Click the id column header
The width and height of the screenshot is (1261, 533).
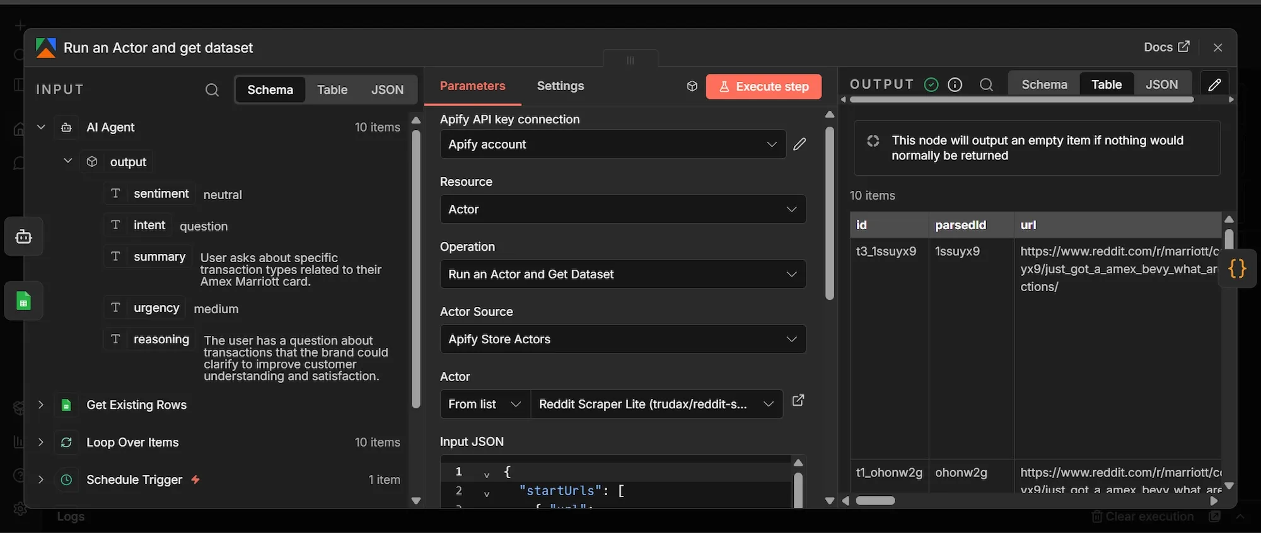pos(889,225)
